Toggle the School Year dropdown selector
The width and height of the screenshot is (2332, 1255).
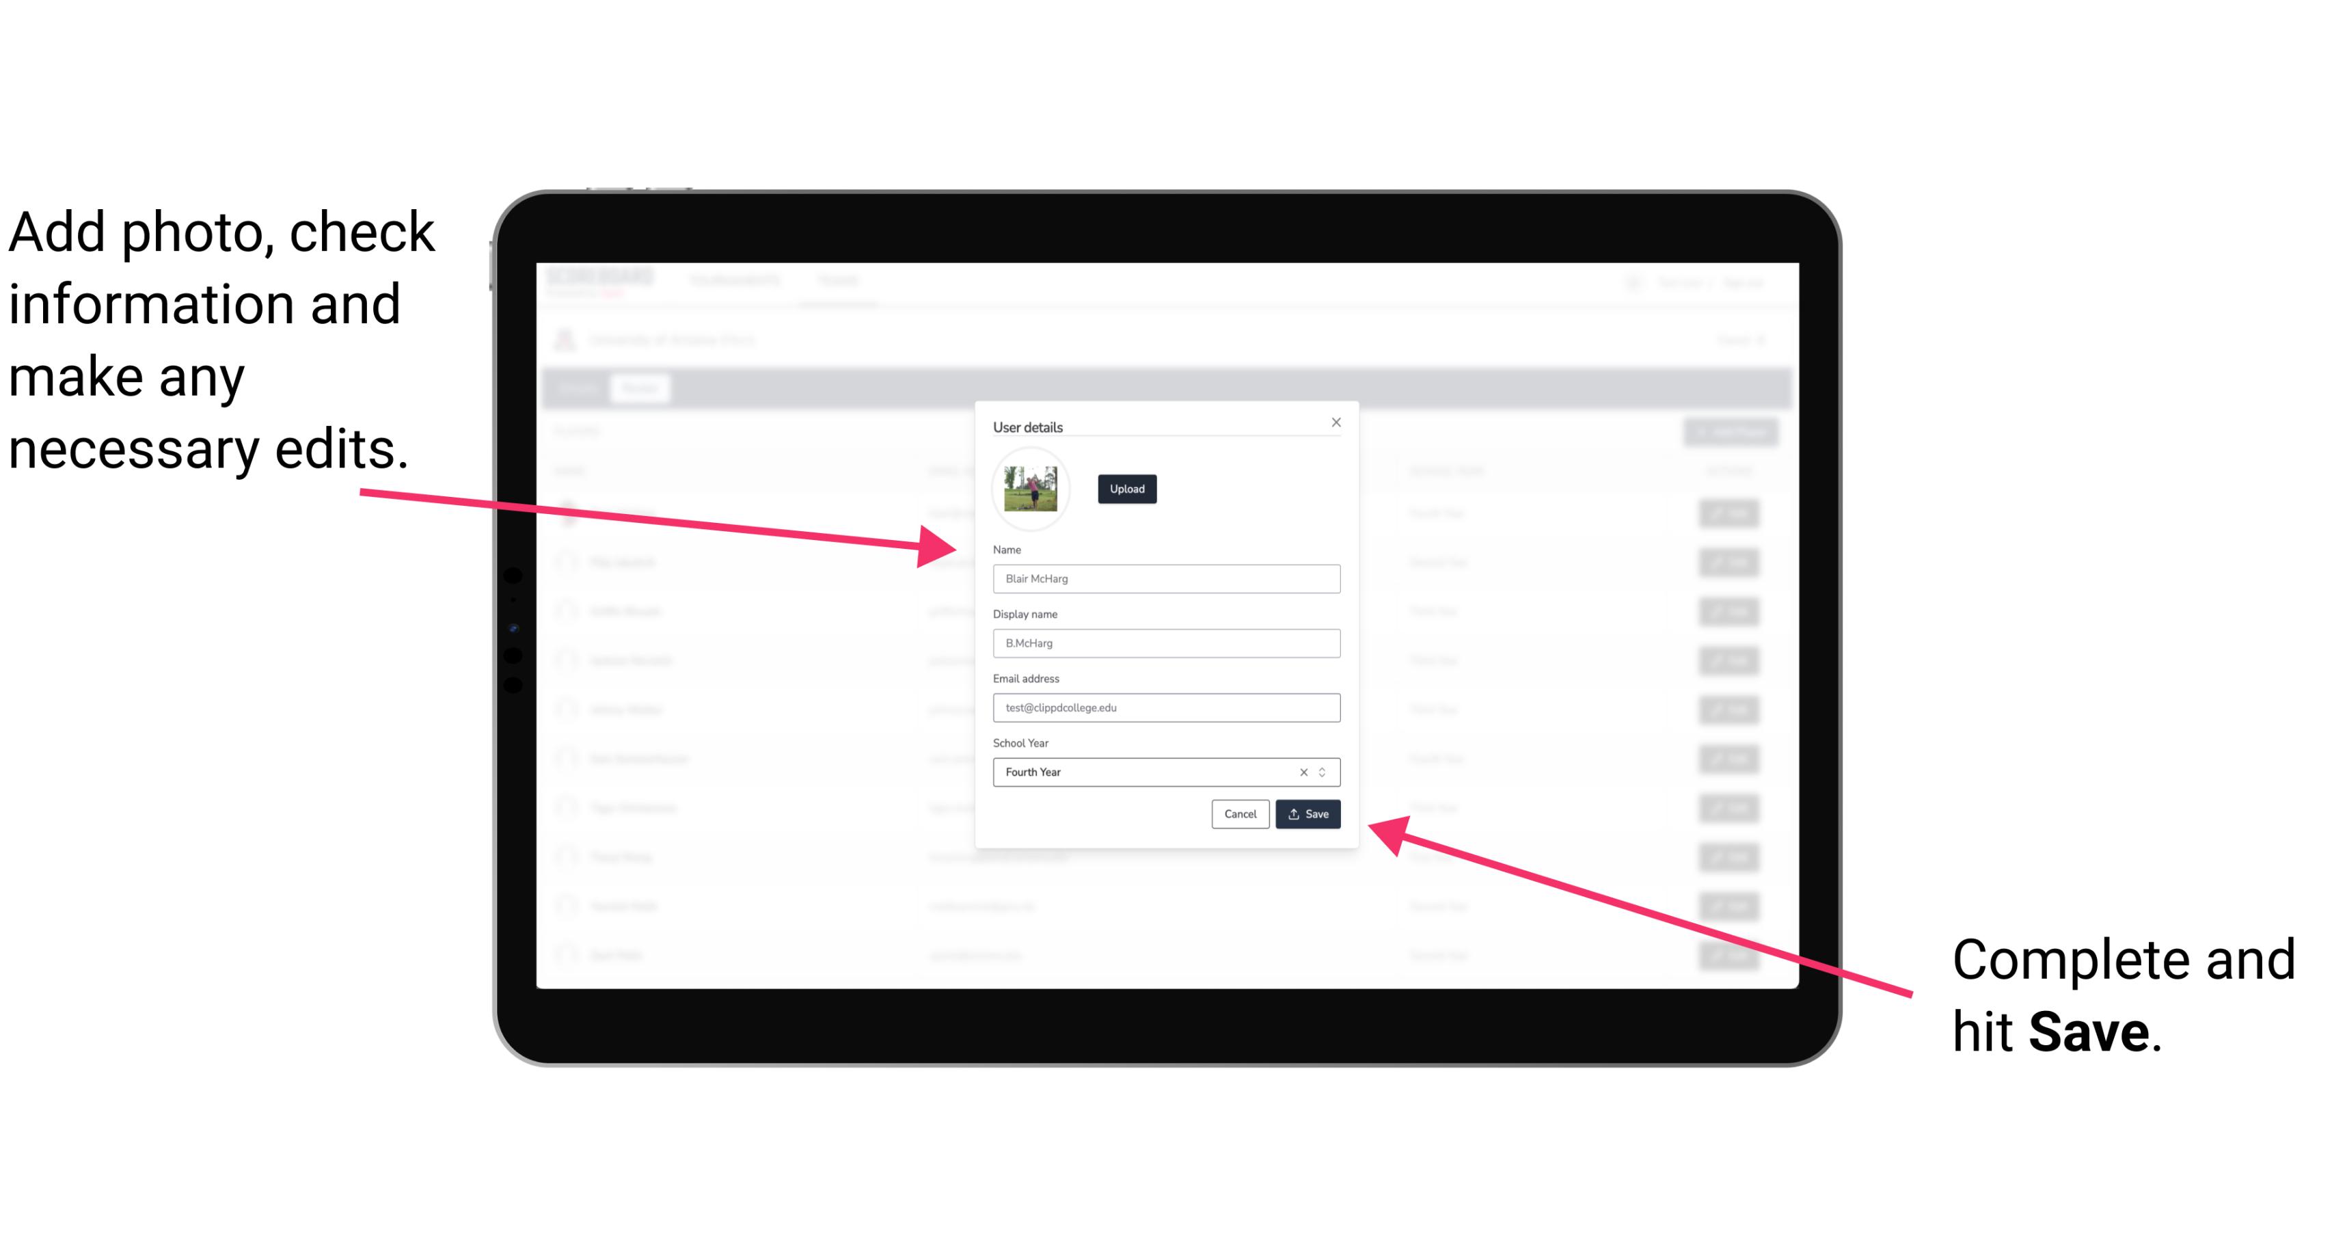[x=1325, y=771]
